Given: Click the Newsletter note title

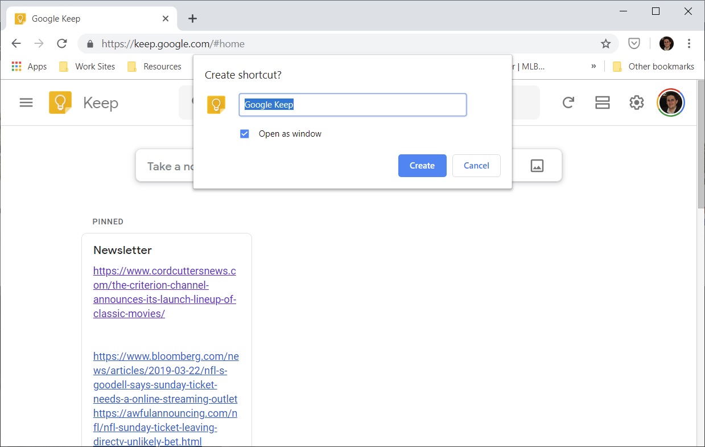Looking at the screenshot, I should [x=122, y=250].
